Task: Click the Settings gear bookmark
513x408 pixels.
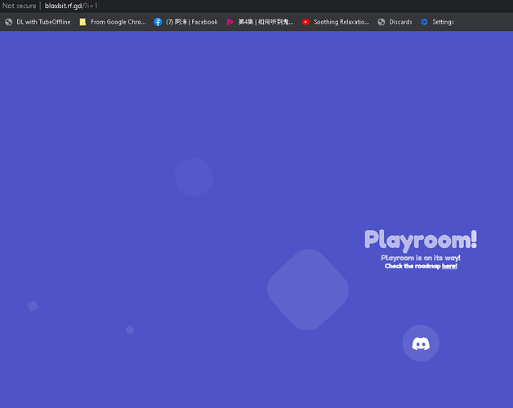Action: click(424, 22)
